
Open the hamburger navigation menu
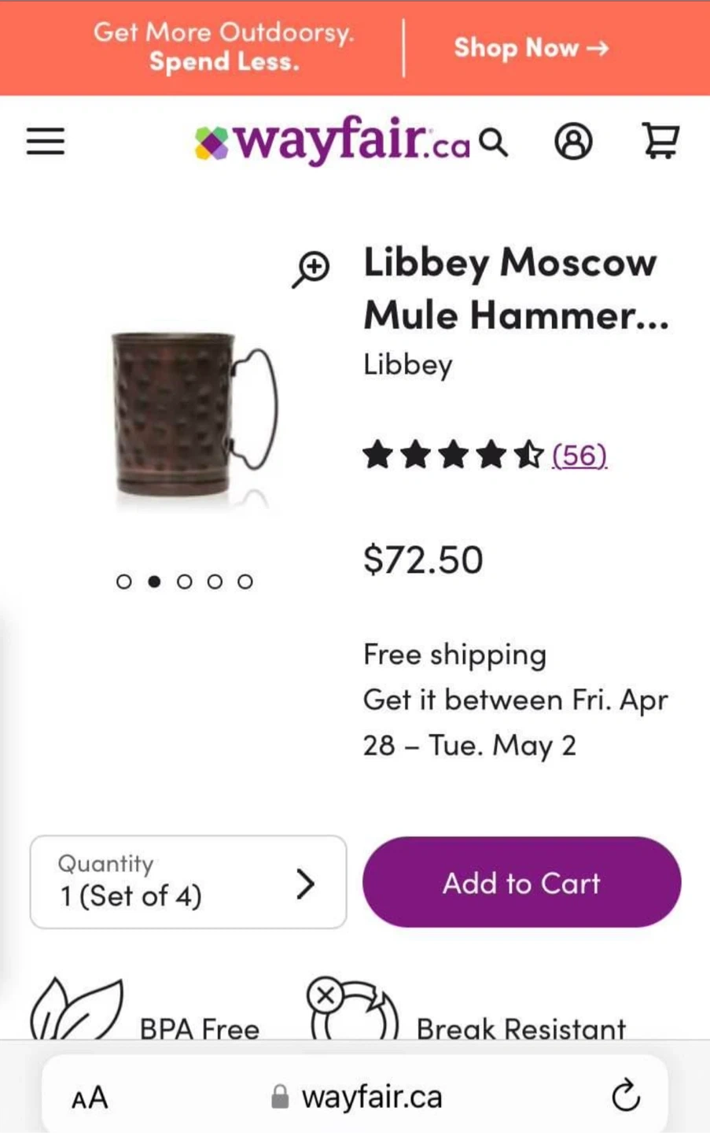click(x=46, y=142)
